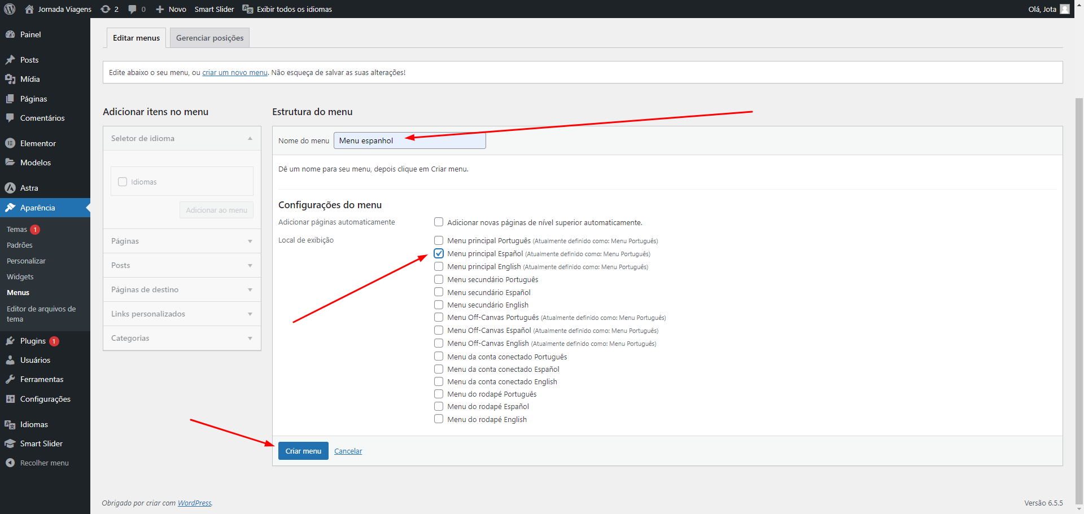Image resolution: width=1084 pixels, height=514 pixels.
Task: Enable adding new top-level pages automatically
Action: 439,222
